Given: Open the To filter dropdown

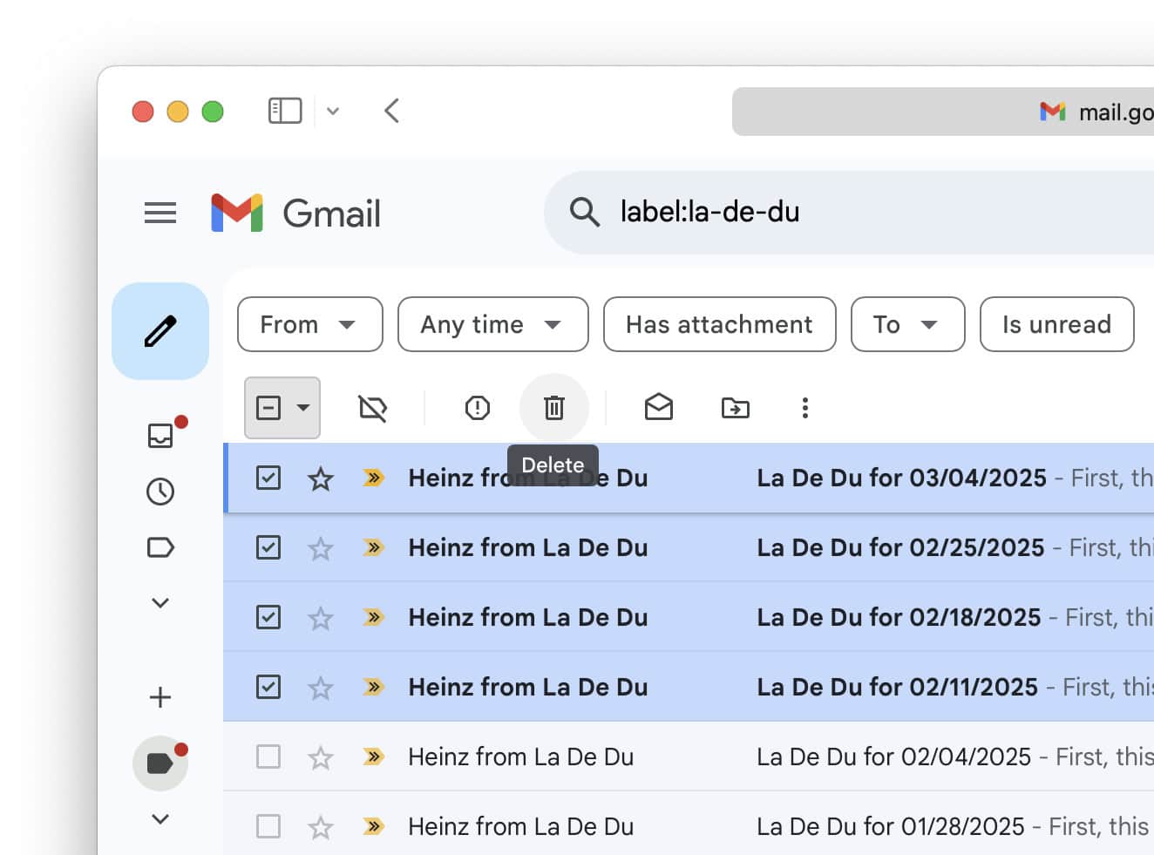Looking at the screenshot, I should click(908, 324).
